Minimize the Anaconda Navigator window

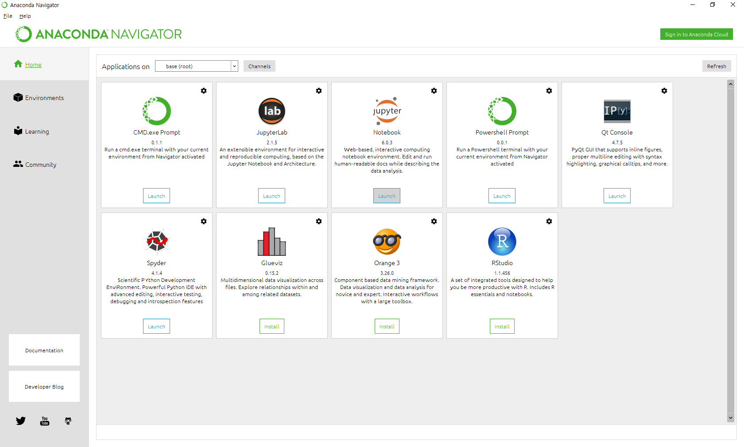693,5
